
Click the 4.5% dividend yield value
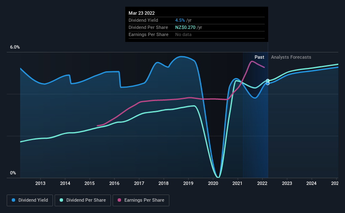click(180, 20)
